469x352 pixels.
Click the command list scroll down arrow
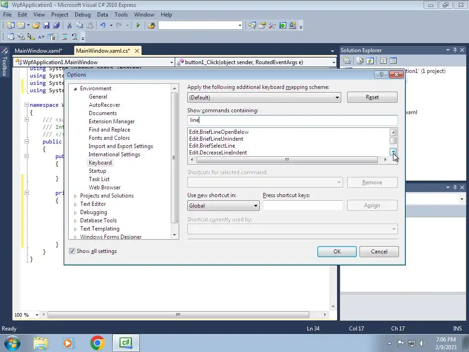(x=393, y=152)
